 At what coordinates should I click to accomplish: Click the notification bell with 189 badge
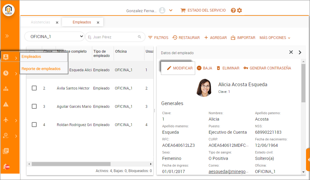(6, 167)
